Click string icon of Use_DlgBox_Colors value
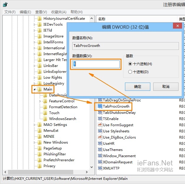The height and width of the screenshot is (184, 185). (100, 137)
